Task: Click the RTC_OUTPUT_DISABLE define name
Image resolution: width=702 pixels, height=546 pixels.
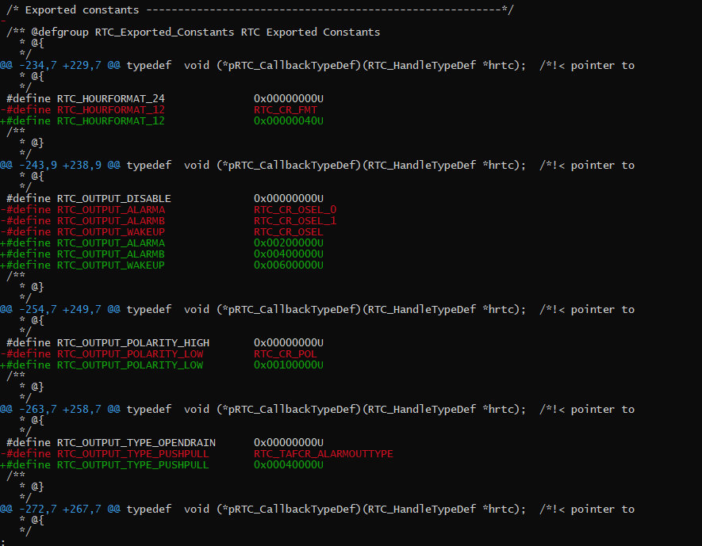Action: 113,198
